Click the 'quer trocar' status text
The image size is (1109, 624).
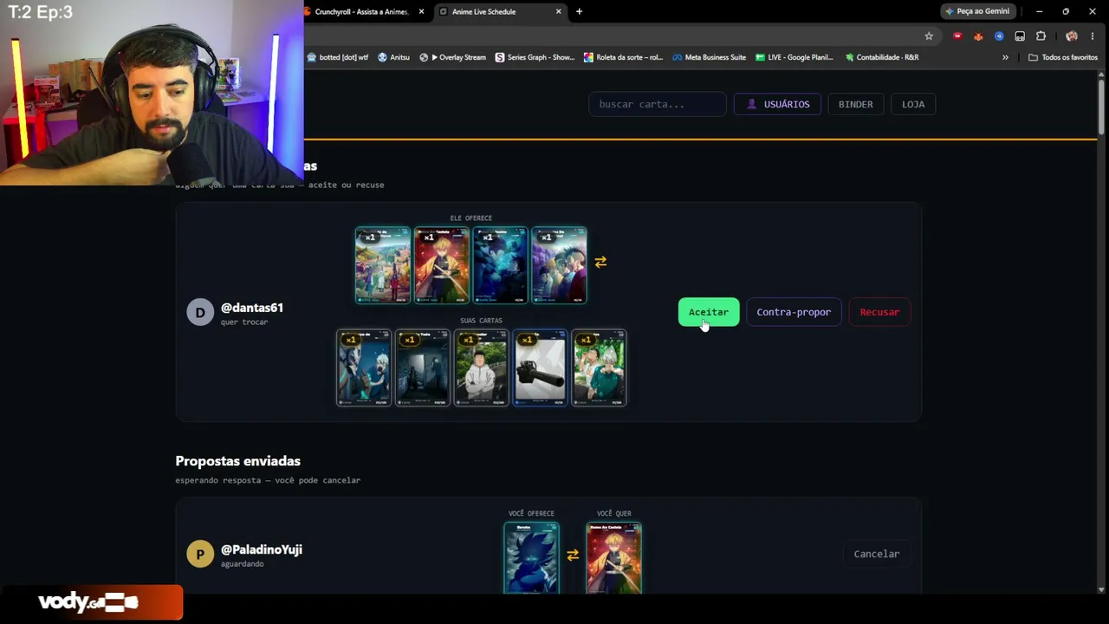pos(244,322)
